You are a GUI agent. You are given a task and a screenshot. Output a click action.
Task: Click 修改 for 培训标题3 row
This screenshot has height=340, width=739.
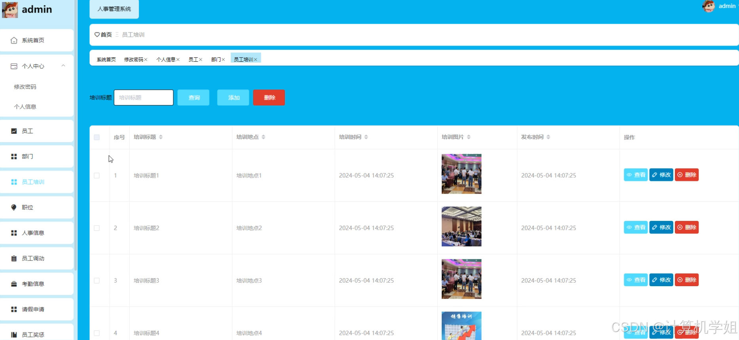[661, 280]
